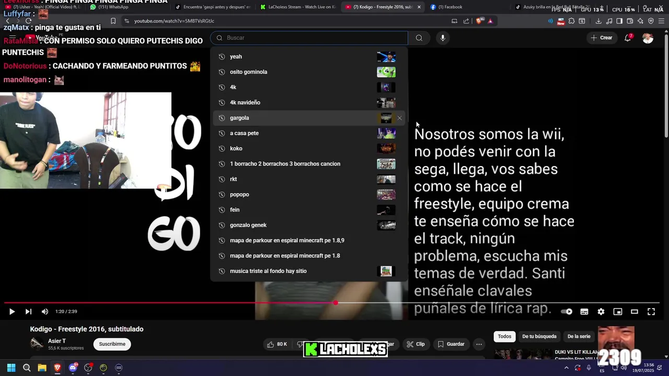Image resolution: width=669 pixels, height=376 pixels.
Task: Bookmark the page with bookmark icon
Action: [x=113, y=21]
